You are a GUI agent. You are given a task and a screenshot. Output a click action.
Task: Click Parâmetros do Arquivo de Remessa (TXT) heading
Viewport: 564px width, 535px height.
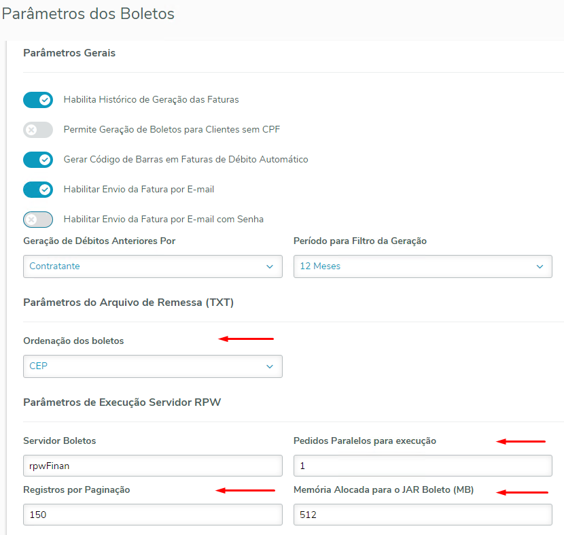click(128, 303)
